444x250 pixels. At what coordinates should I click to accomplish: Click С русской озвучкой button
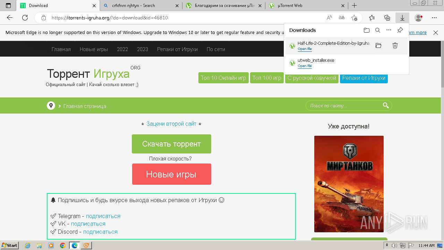(x=312, y=78)
